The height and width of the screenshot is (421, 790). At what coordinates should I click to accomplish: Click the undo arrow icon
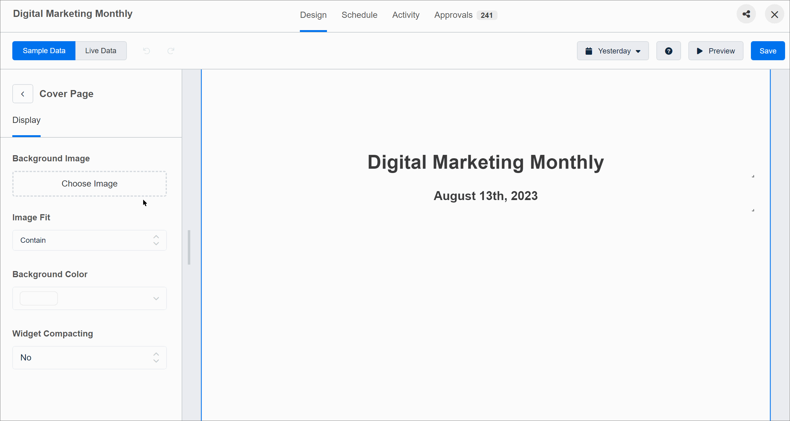[x=147, y=51]
